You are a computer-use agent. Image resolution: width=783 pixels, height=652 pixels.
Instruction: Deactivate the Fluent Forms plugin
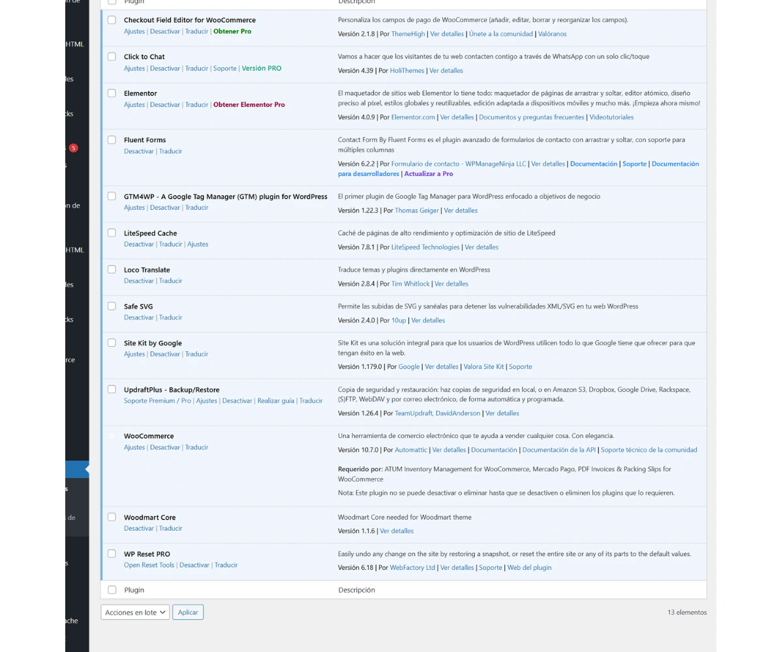139,151
